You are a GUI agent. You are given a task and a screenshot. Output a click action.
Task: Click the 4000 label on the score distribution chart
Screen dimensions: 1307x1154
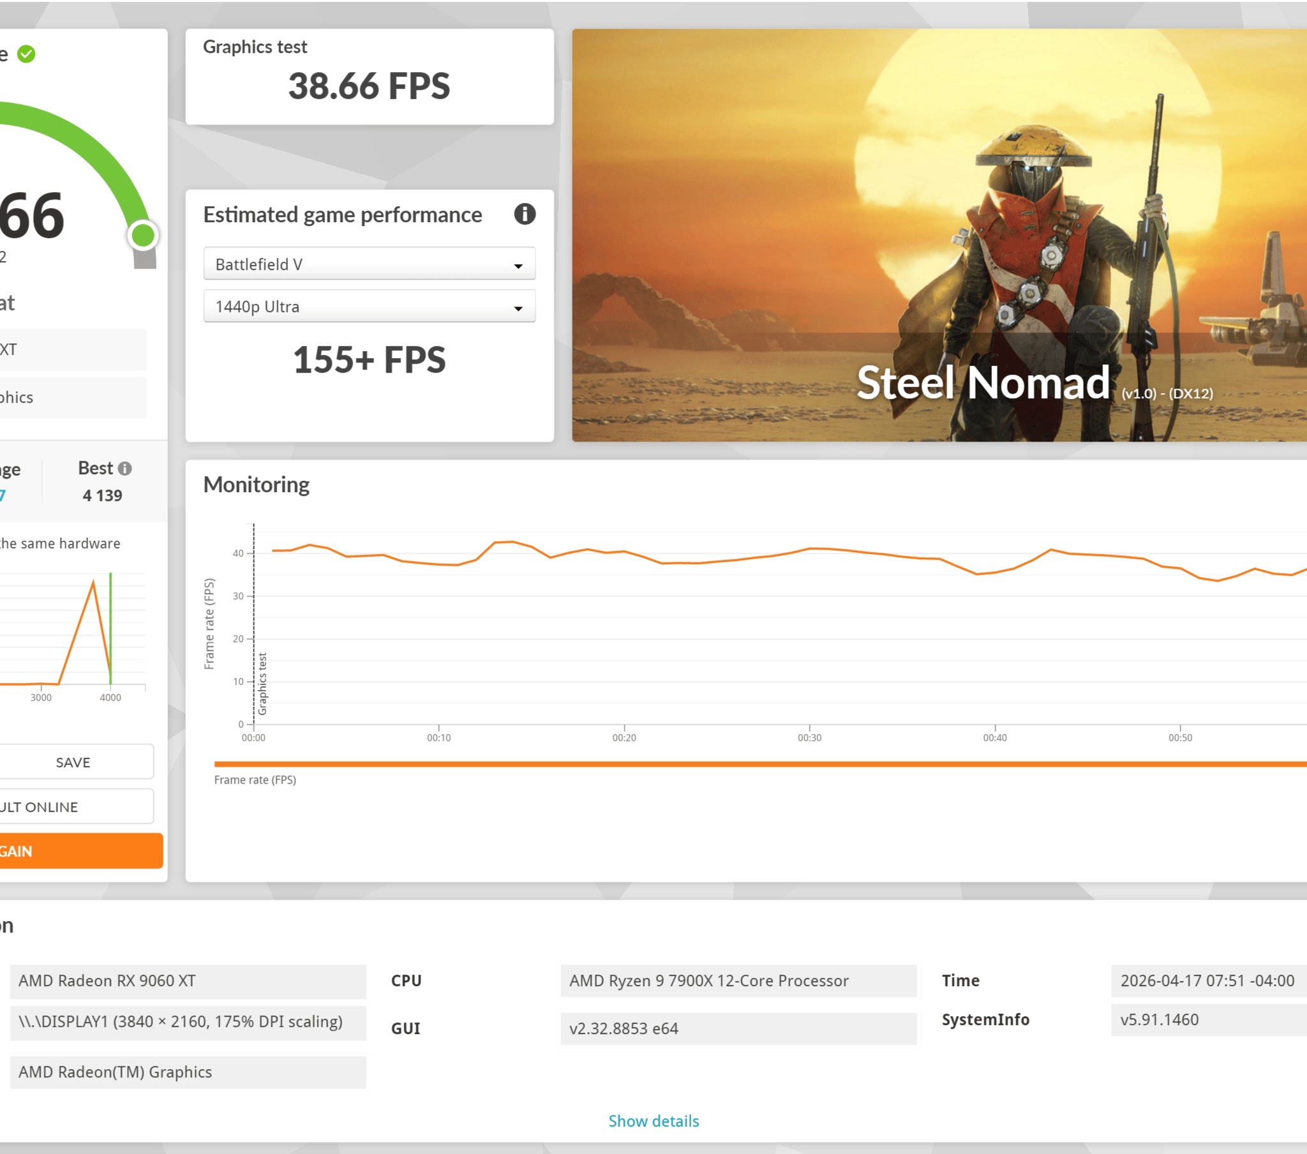[110, 697]
